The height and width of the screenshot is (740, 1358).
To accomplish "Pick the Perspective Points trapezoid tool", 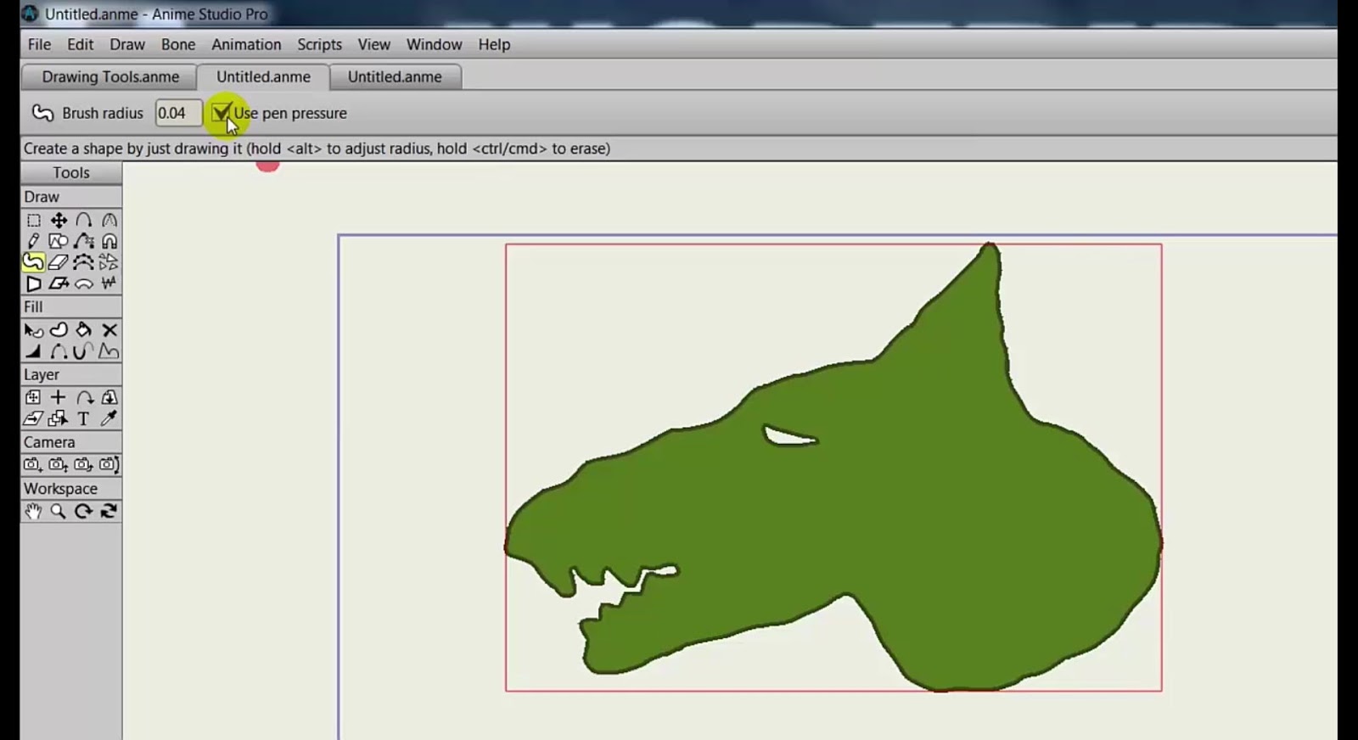I will click(33, 283).
